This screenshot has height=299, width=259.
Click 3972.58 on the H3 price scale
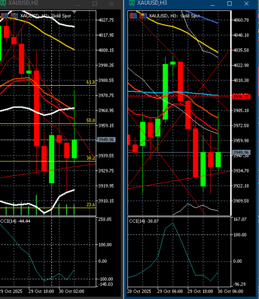(x=241, y=125)
